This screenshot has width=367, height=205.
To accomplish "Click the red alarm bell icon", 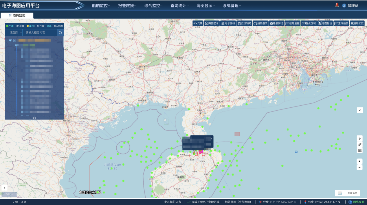I will pyautogui.click(x=337, y=5).
